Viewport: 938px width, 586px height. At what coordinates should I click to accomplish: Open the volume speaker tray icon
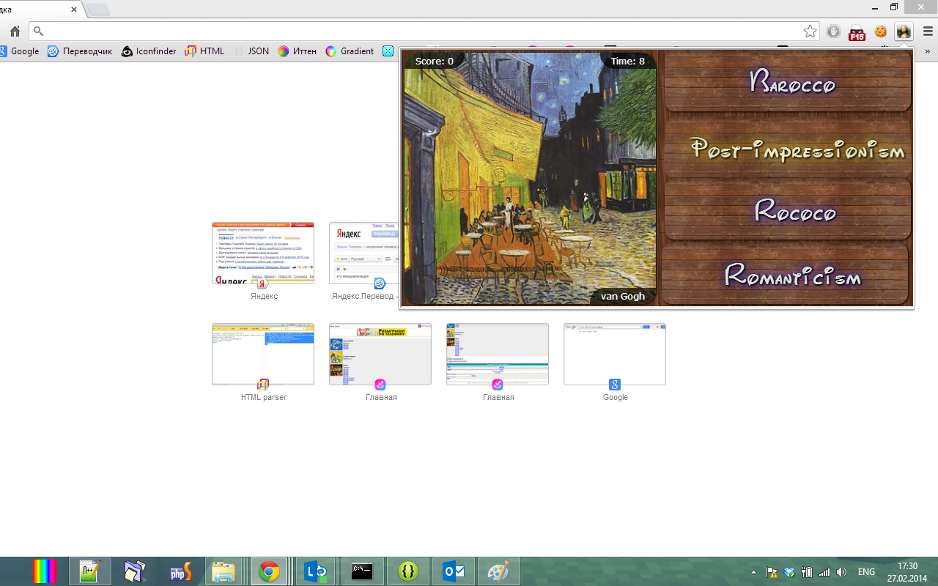point(842,572)
